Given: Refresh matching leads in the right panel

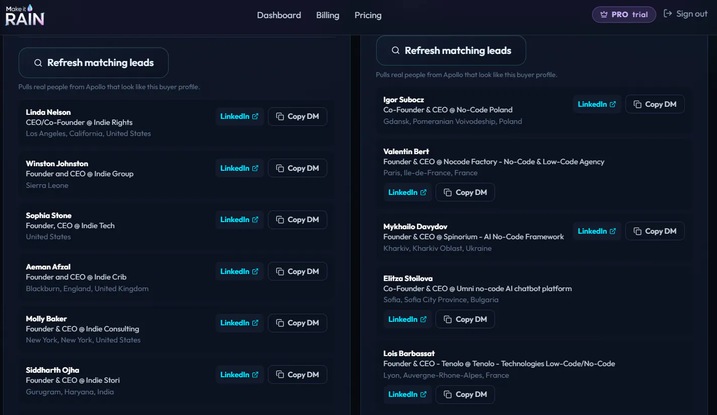Looking at the screenshot, I should (451, 50).
